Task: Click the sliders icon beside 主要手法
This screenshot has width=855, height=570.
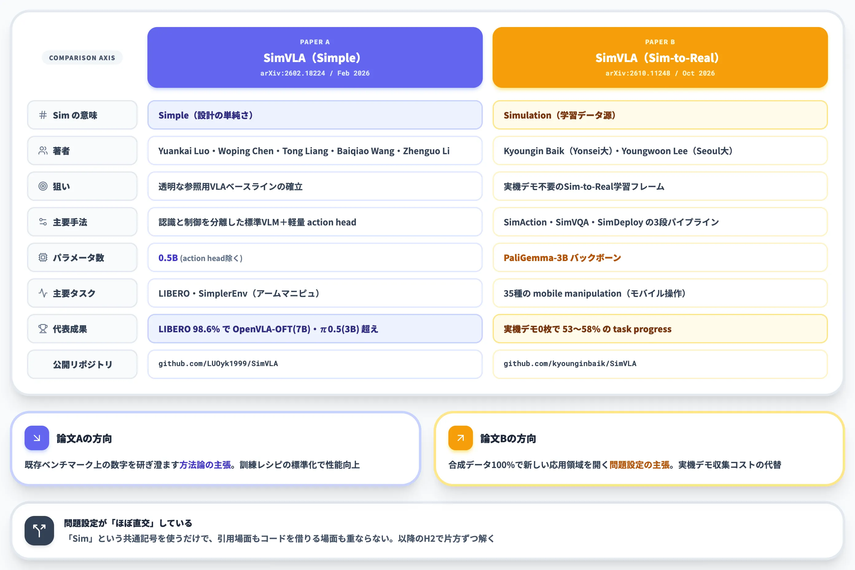Action: point(43,222)
